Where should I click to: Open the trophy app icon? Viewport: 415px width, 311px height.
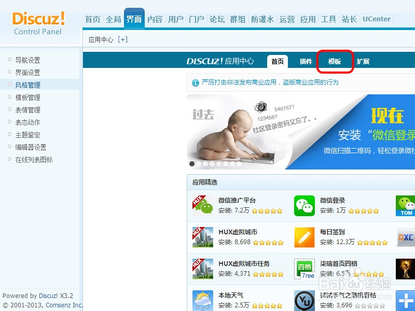pyautogui.click(x=405, y=269)
